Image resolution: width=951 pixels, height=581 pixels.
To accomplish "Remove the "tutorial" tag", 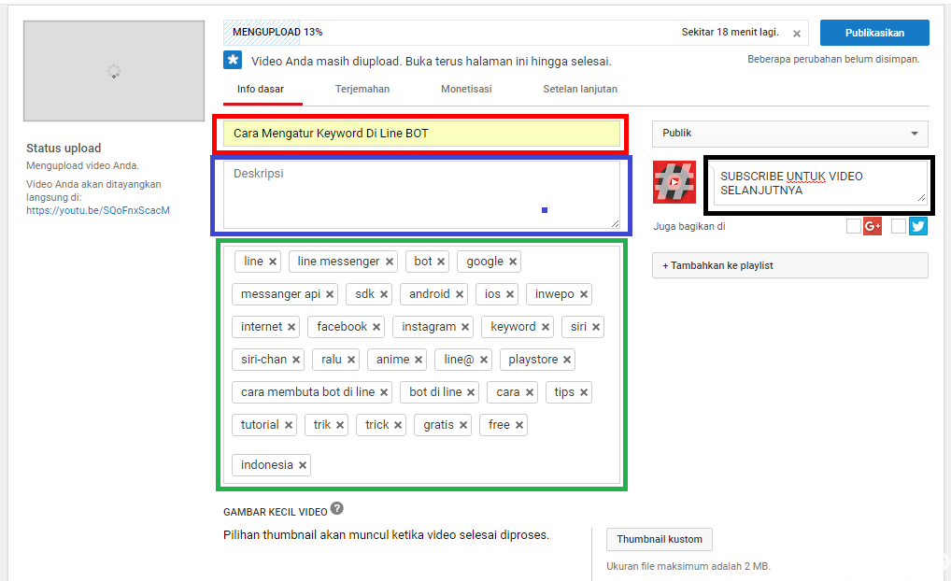I will pyautogui.click(x=289, y=425).
